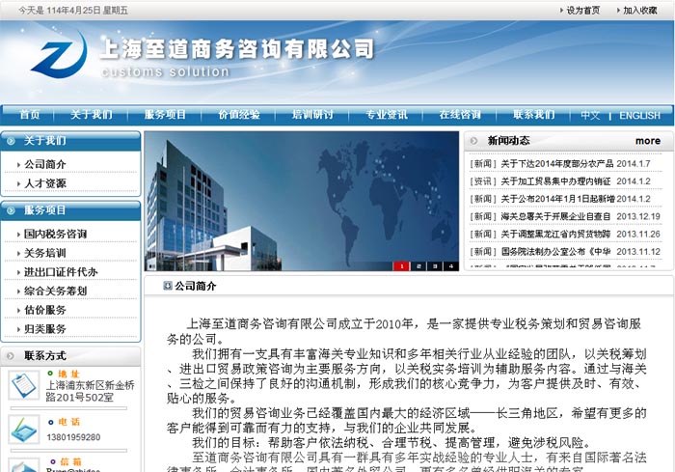Open 培训研讨 in the navigation bar
675x472 pixels.
coord(312,115)
